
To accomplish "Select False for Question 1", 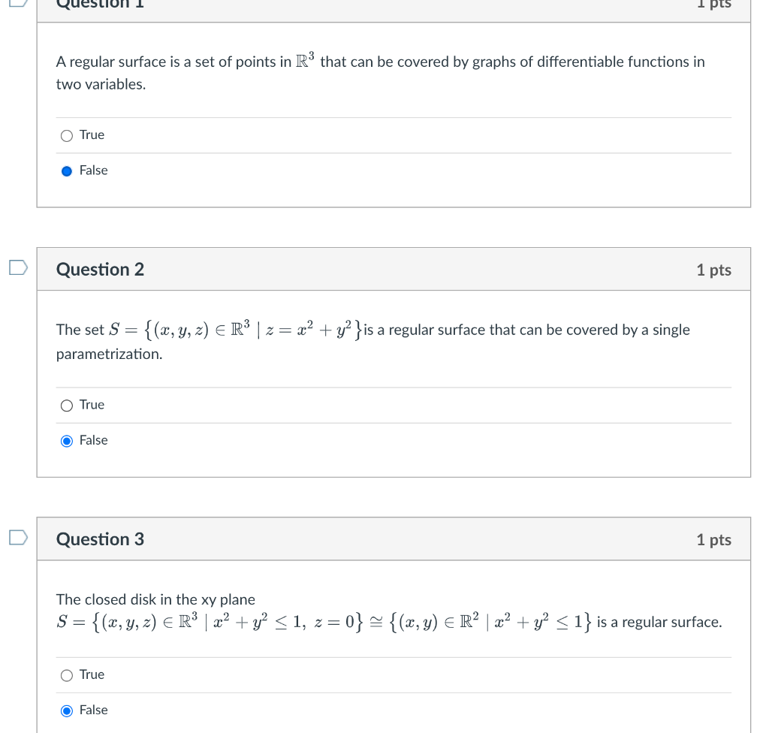I will click(x=67, y=170).
